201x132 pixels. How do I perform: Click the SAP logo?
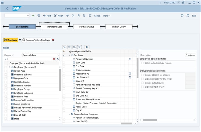coord(17,9)
